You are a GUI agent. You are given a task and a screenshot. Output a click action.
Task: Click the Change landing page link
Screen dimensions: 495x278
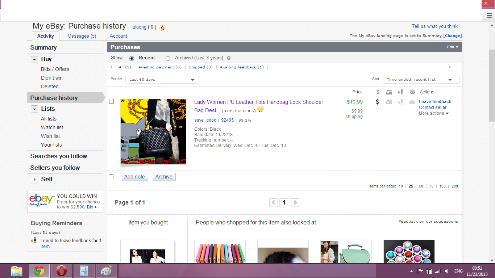pyautogui.click(x=453, y=36)
